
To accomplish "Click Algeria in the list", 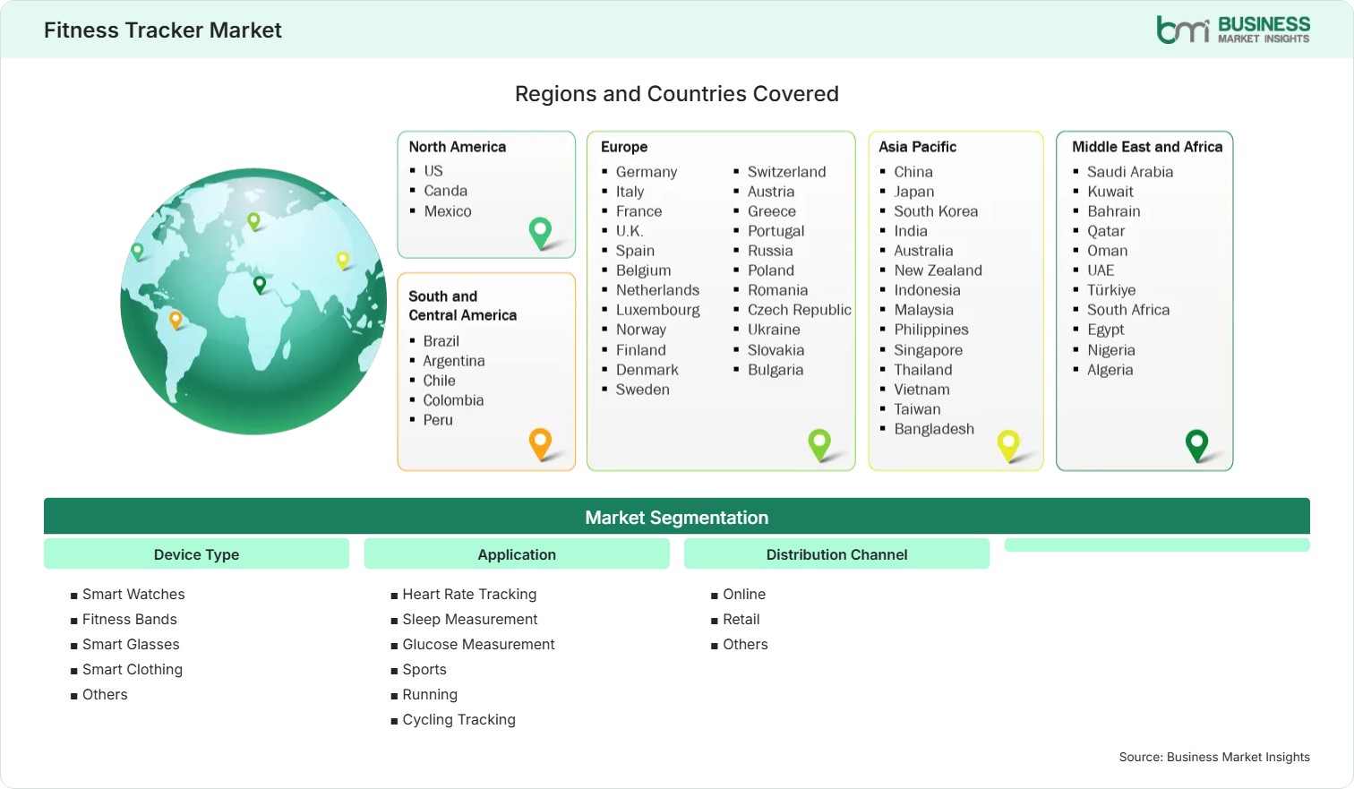I will [1110, 370].
